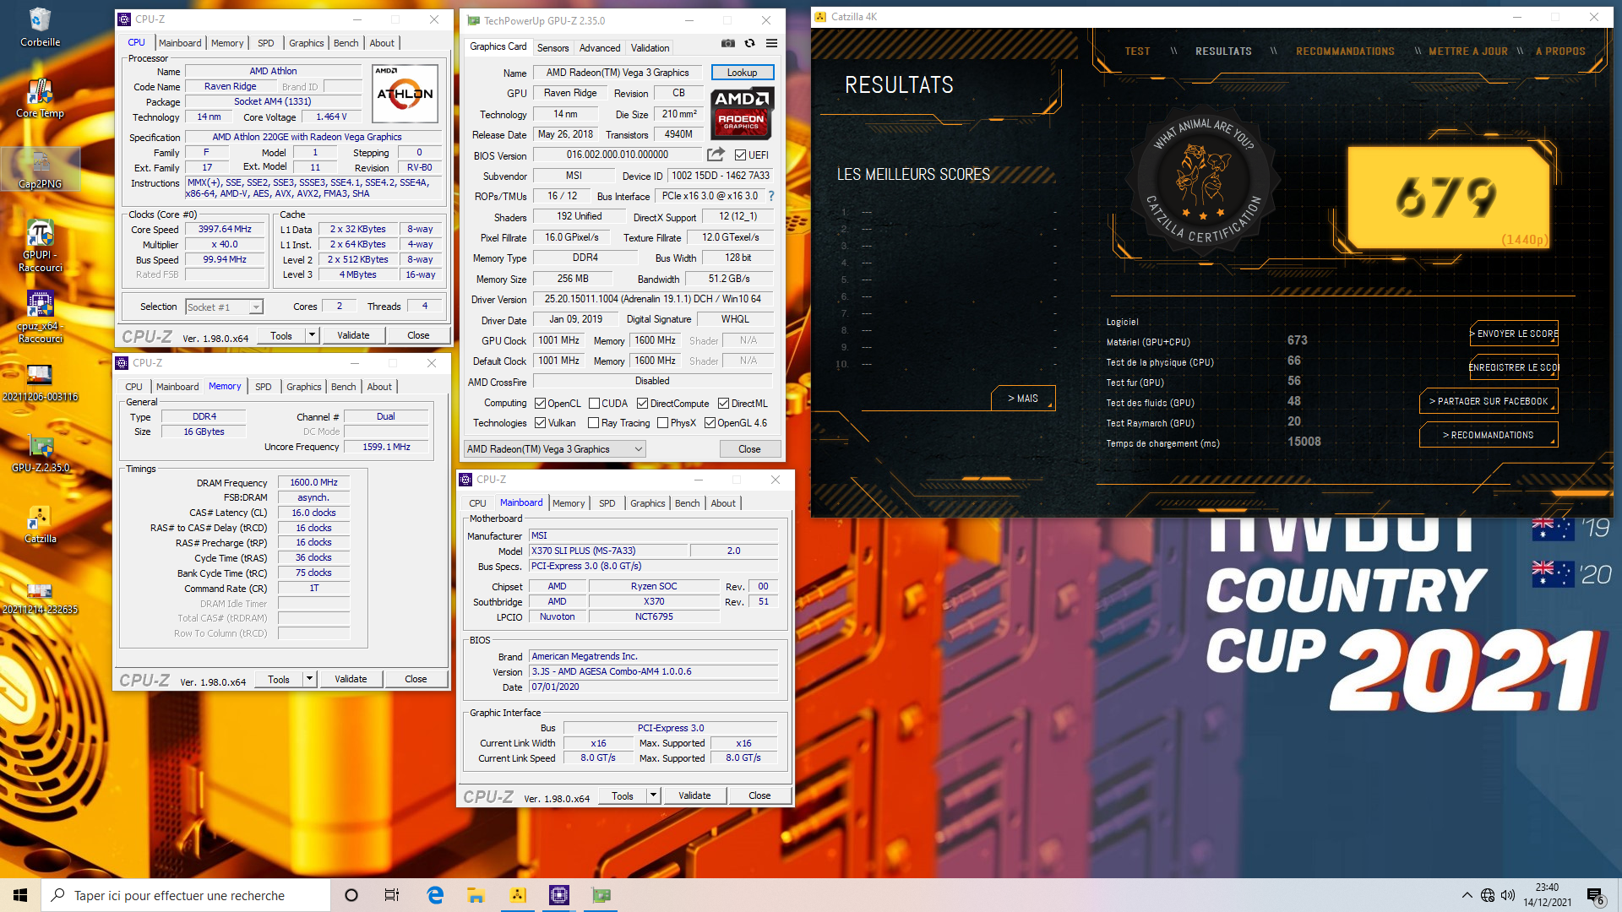Expand Tools dropdown arrow in Memory CPU-Z window

click(x=309, y=679)
